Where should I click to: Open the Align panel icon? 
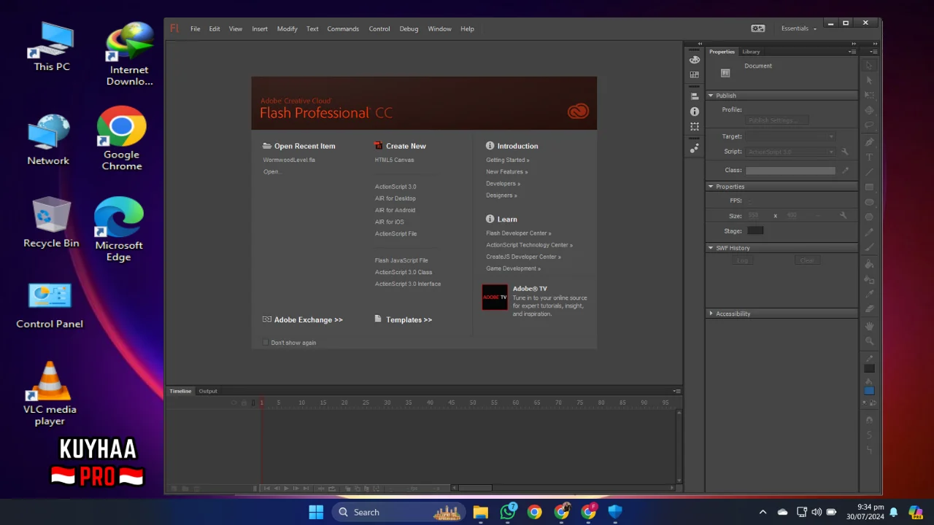point(694,96)
